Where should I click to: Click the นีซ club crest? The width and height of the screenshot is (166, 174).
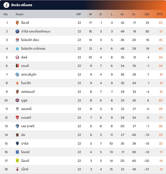[x=17, y=135]
